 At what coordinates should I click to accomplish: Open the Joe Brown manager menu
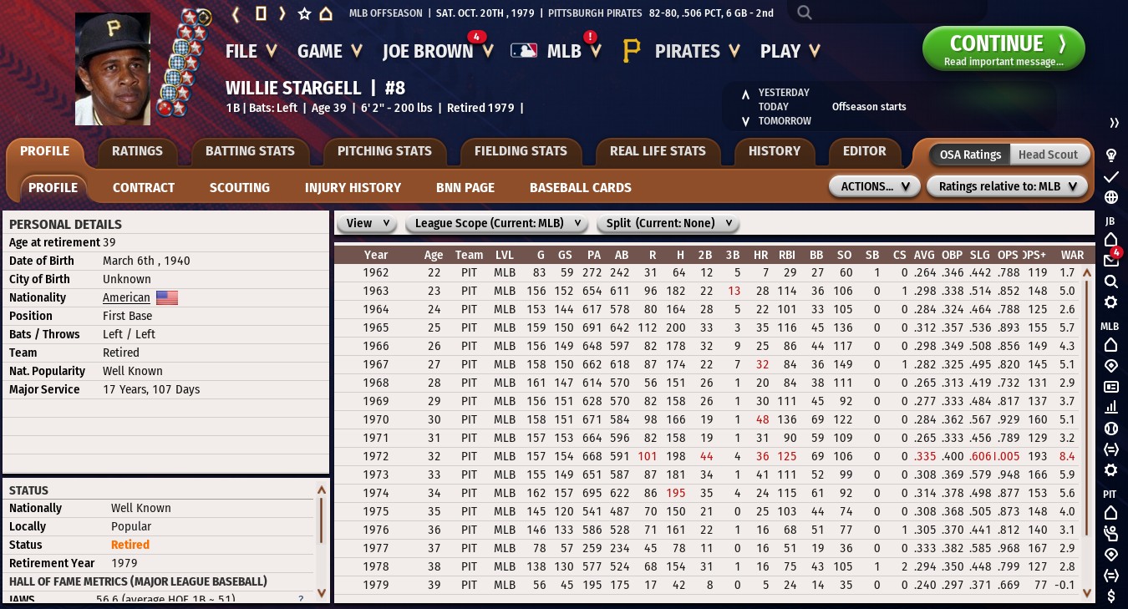point(438,51)
